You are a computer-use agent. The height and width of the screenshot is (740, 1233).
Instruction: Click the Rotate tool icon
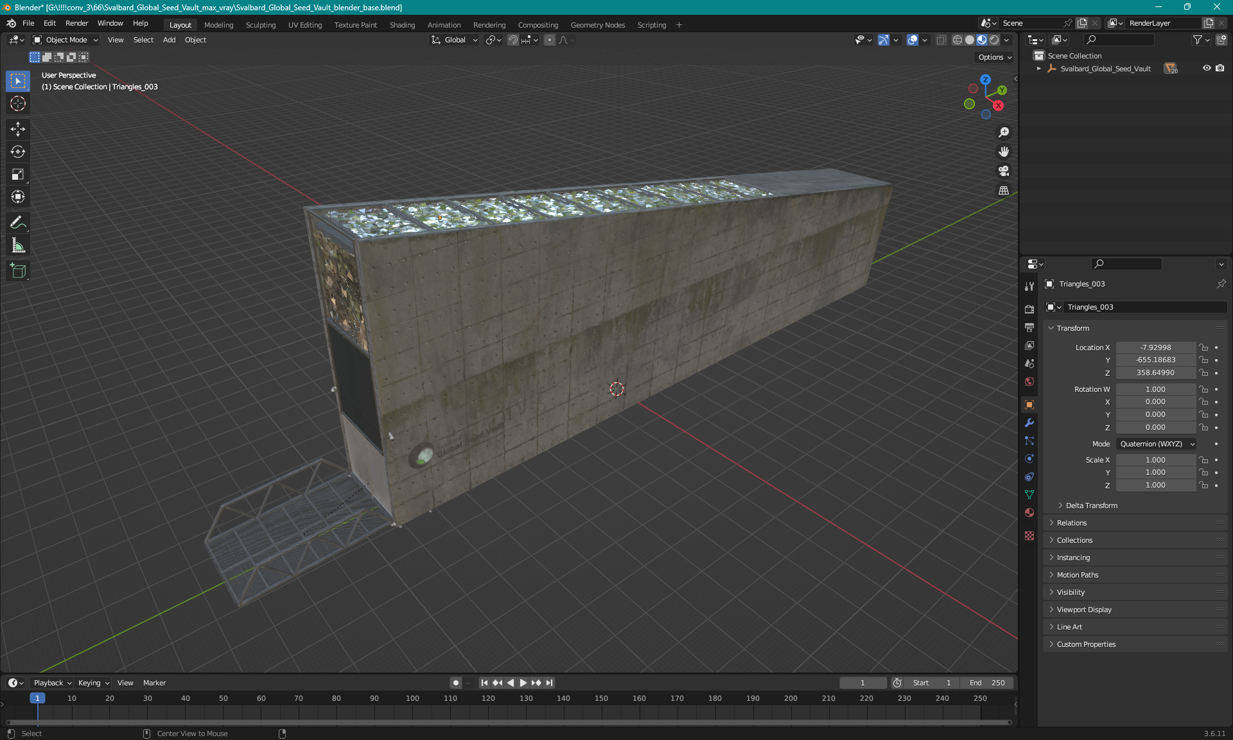click(19, 152)
